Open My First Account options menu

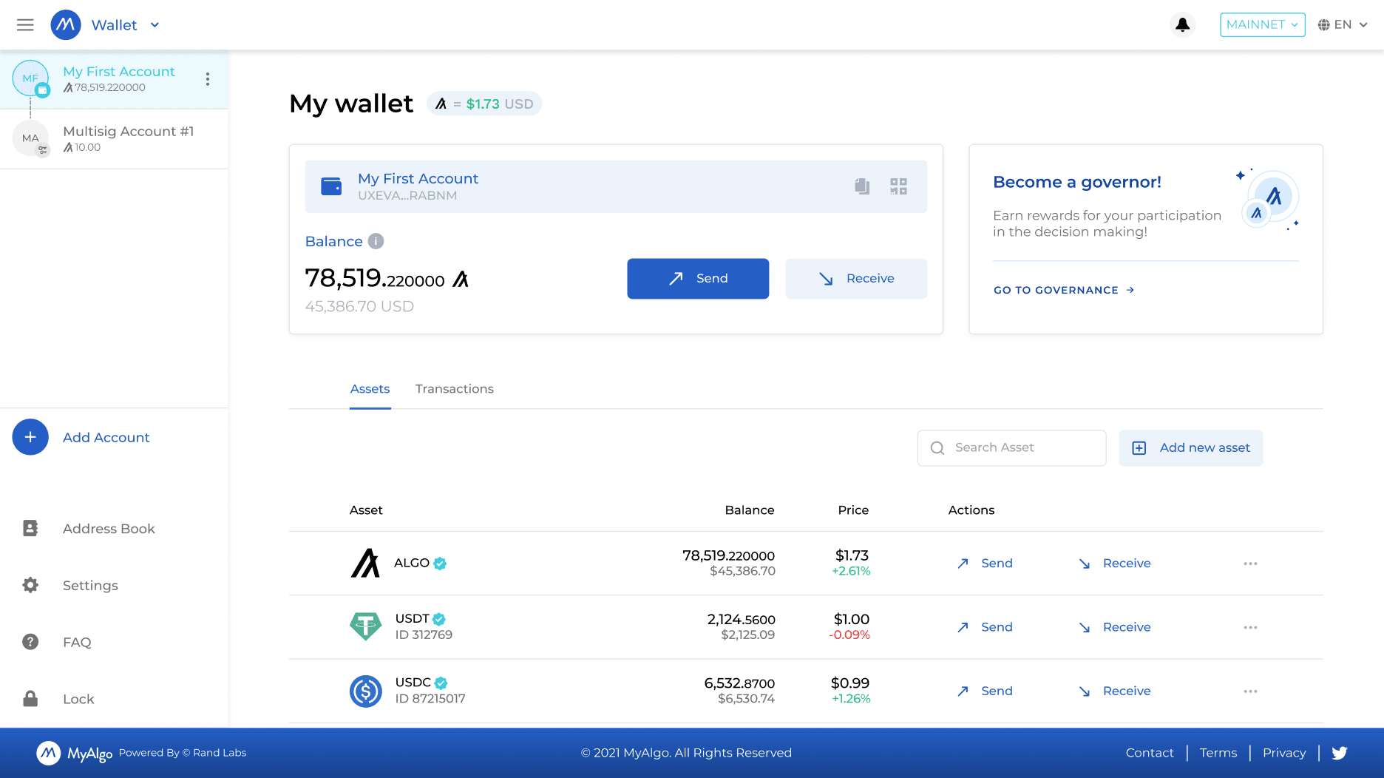[208, 79]
